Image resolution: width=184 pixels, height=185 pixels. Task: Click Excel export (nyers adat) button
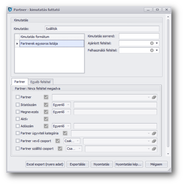tap(45, 164)
